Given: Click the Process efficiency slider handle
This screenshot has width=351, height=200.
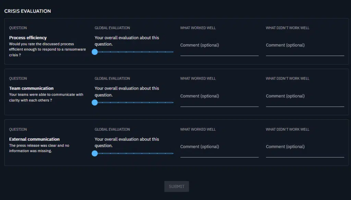Looking at the screenshot, I should pos(95,52).
